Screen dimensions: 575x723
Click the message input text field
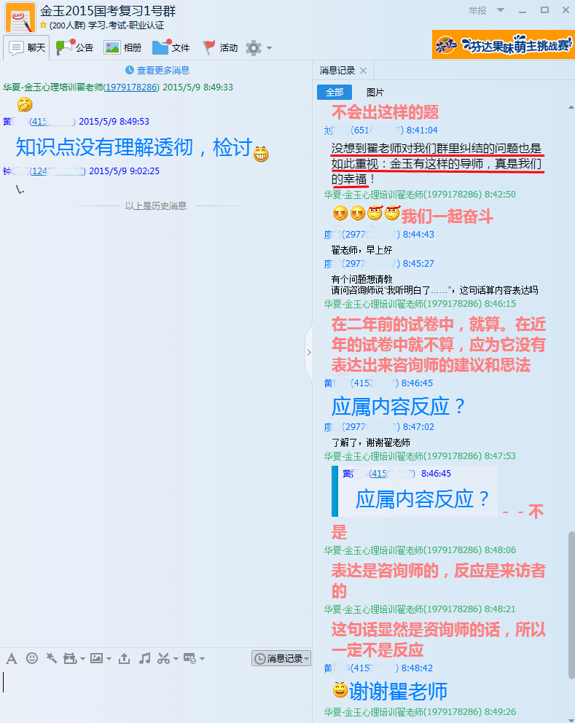point(146,692)
